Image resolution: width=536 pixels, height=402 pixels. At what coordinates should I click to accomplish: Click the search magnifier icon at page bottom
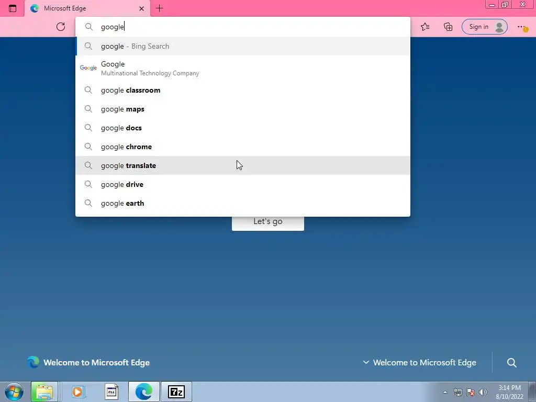[511, 363]
